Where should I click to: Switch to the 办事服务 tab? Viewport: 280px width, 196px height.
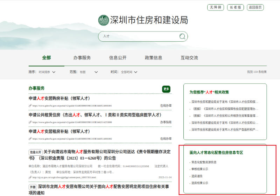click(82, 58)
